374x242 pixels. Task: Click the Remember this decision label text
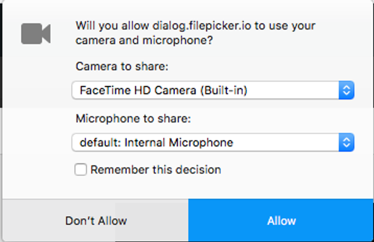point(156,170)
